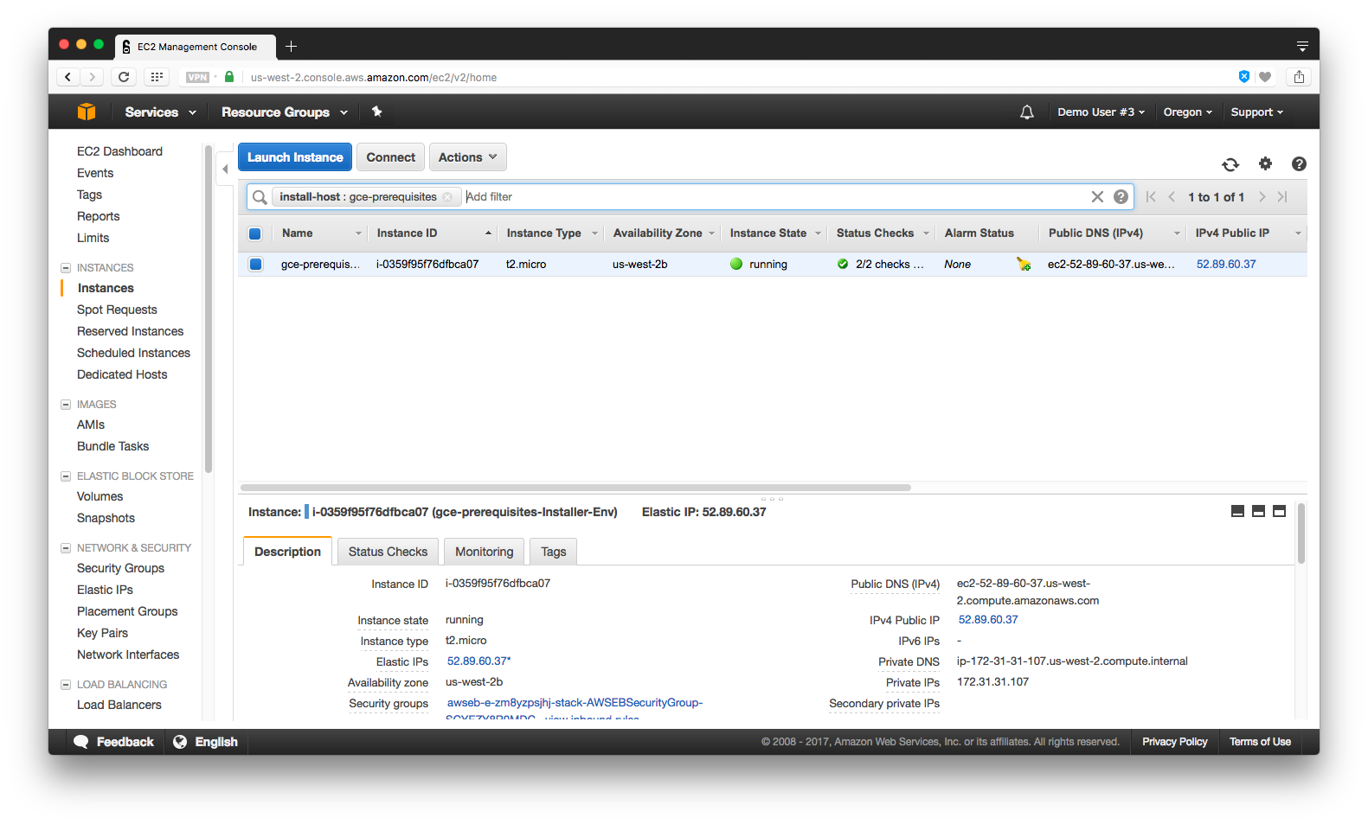Viewport: 1368px width, 824px height.
Task: Collapse the left navigation sidebar
Action: coord(225,169)
